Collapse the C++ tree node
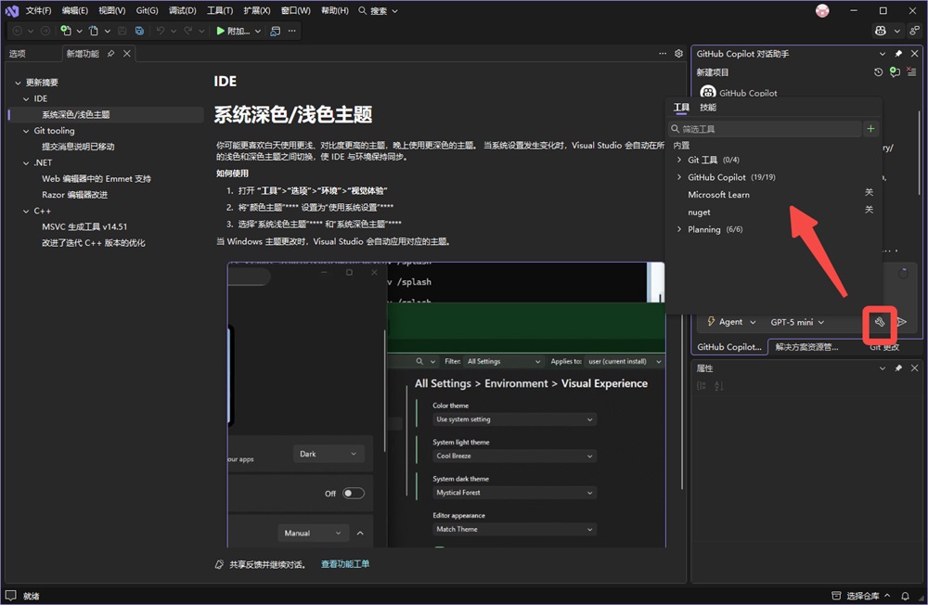This screenshot has width=928, height=605. [x=26, y=211]
